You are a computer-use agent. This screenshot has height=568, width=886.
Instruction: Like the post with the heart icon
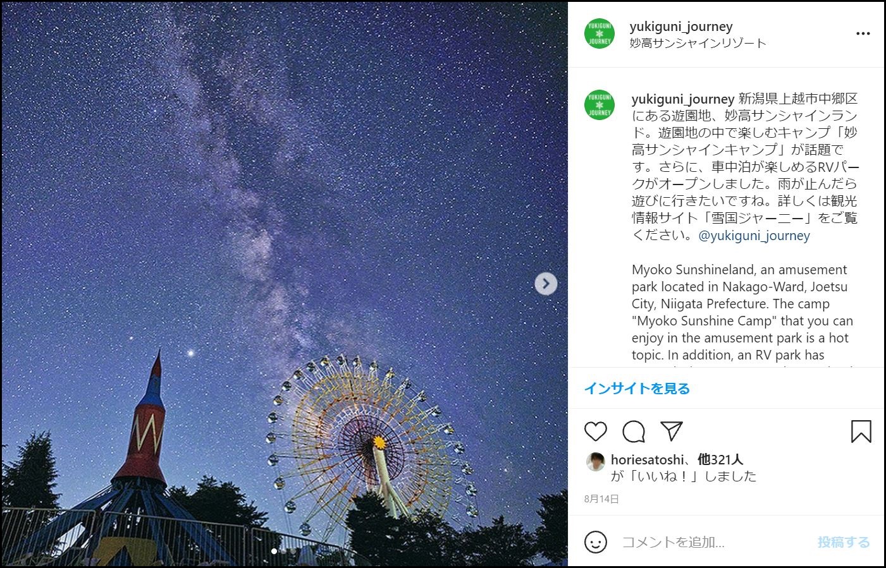(595, 432)
